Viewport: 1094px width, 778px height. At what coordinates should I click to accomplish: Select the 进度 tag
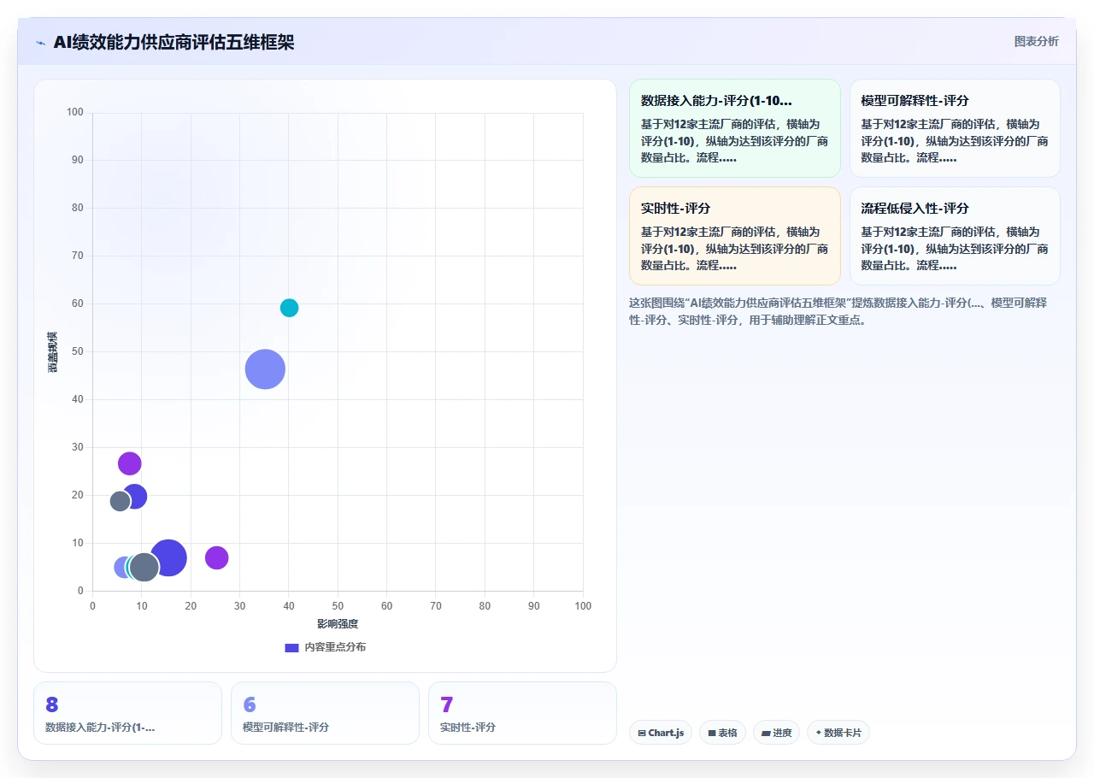[x=776, y=733]
